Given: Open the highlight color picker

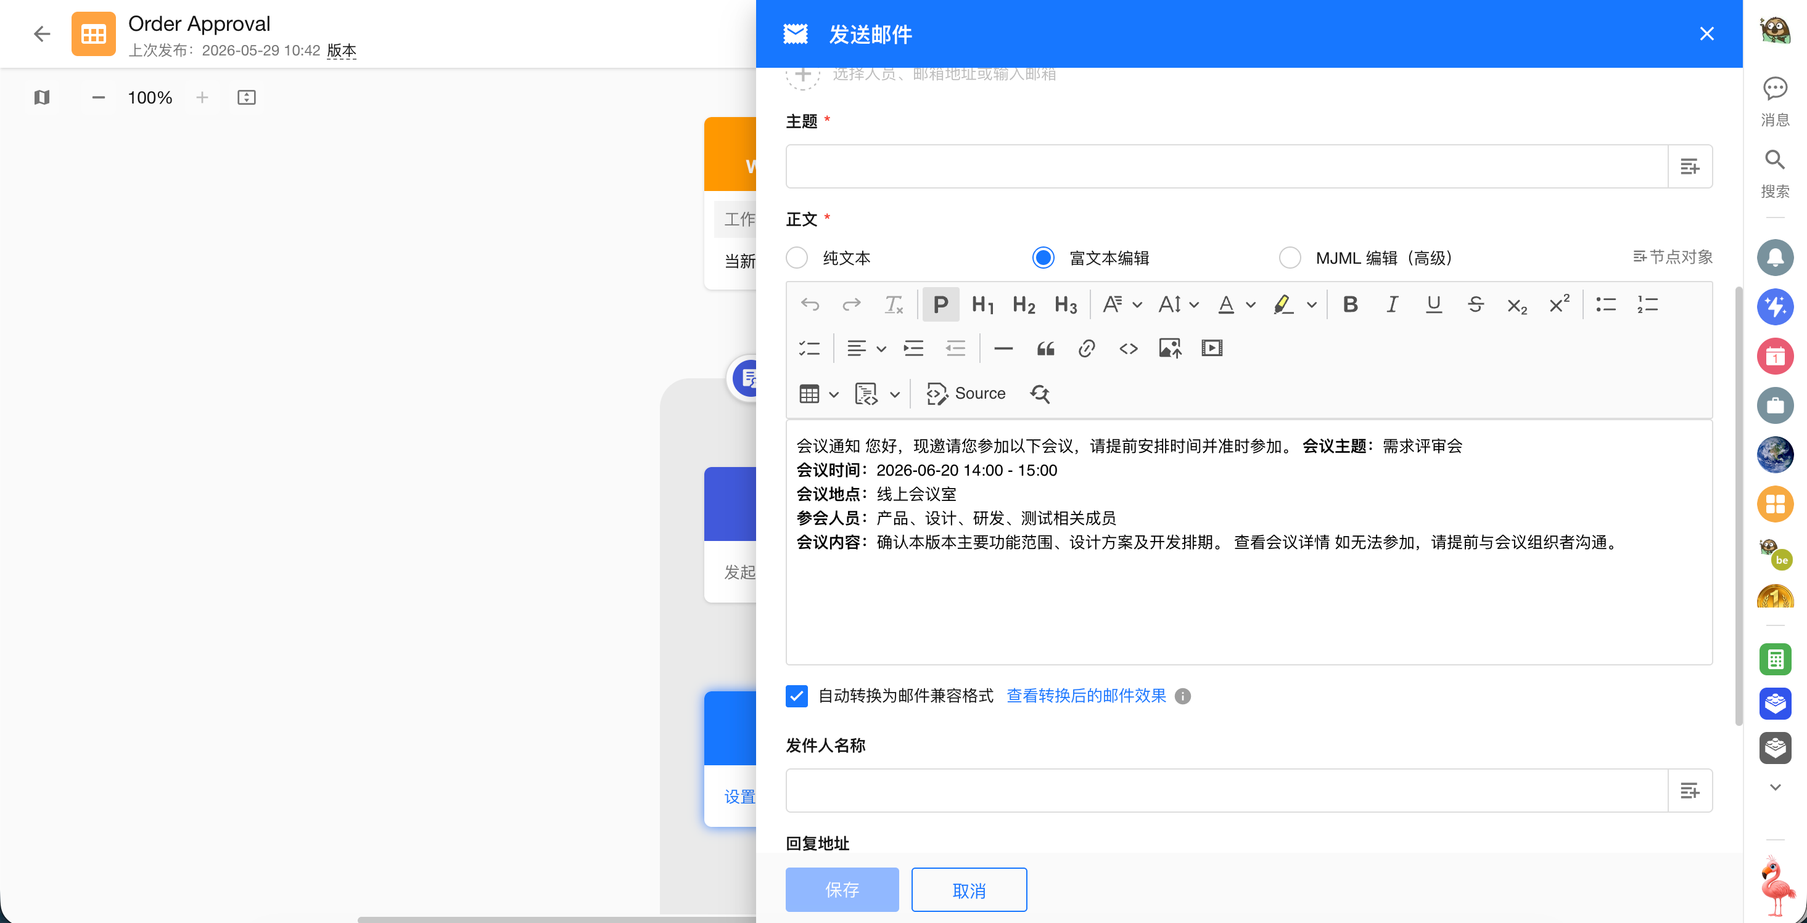Looking at the screenshot, I should [x=1295, y=305].
